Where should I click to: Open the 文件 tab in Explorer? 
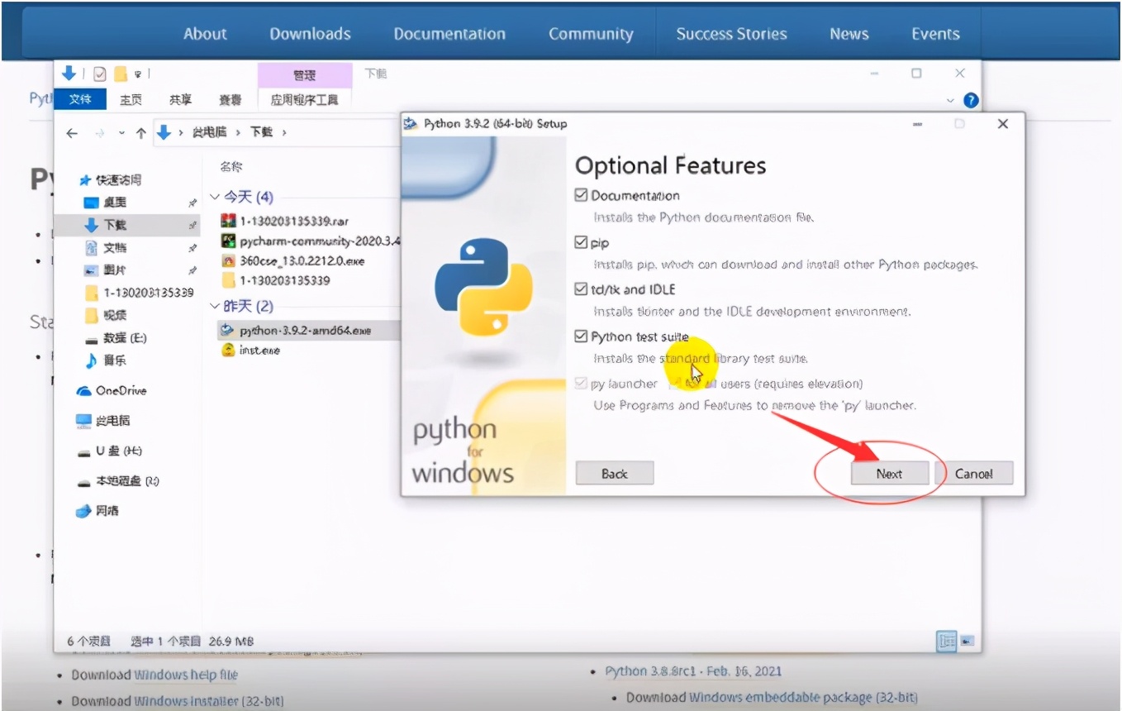pyautogui.click(x=80, y=99)
